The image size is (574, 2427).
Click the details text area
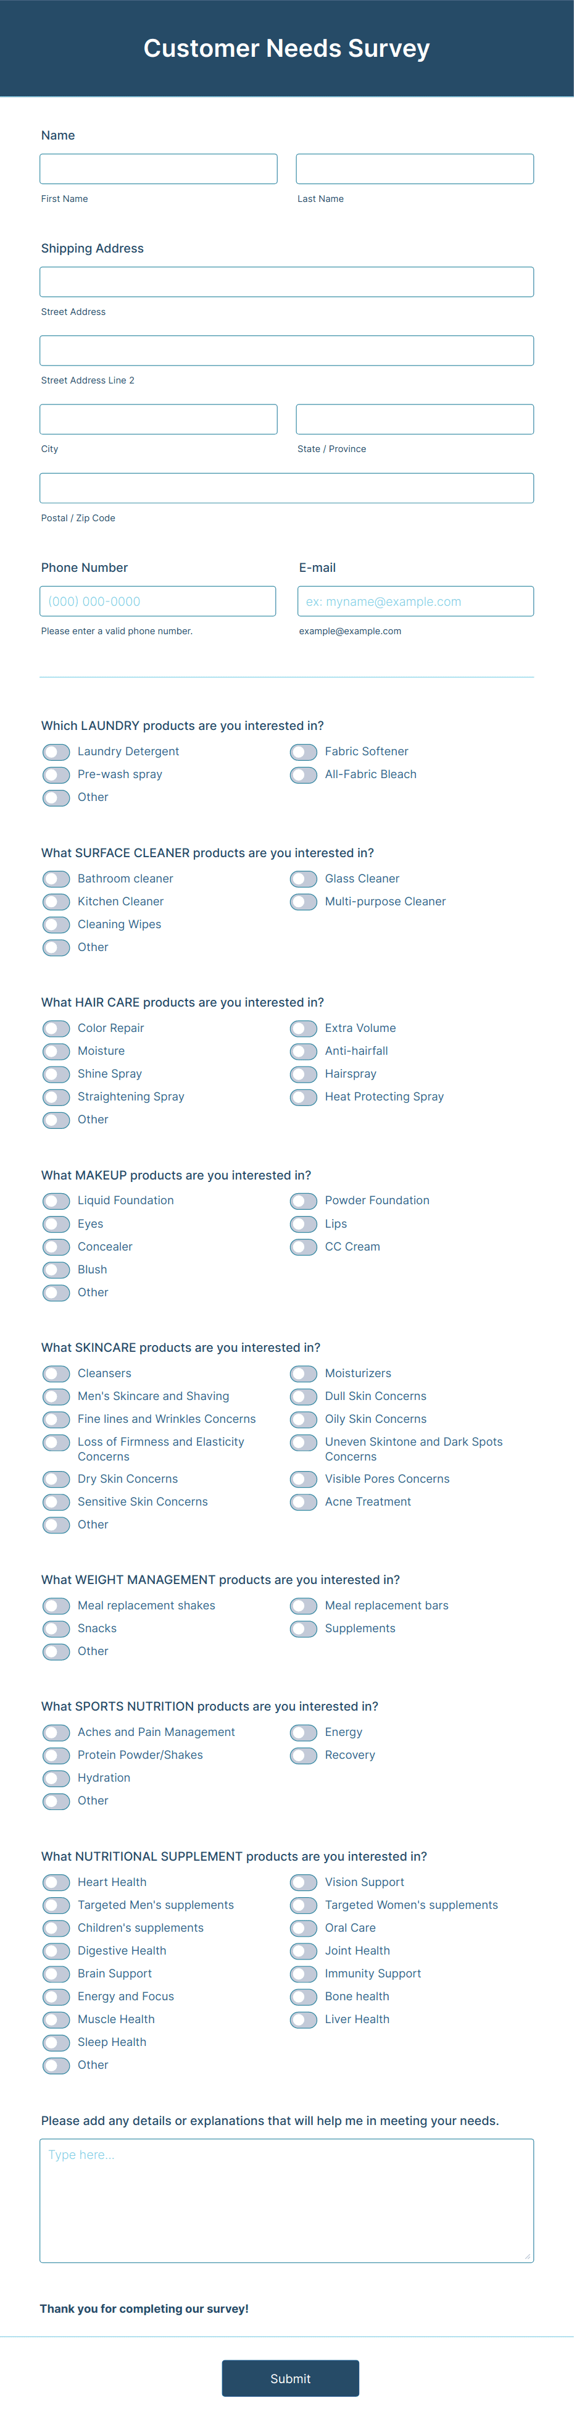(286, 2195)
